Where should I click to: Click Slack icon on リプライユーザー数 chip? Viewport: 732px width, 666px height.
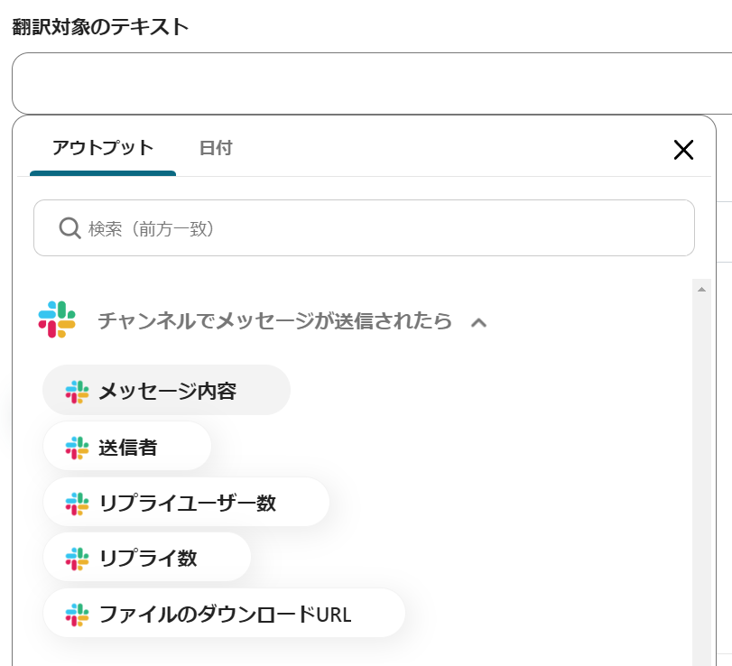click(x=78, y=503)
